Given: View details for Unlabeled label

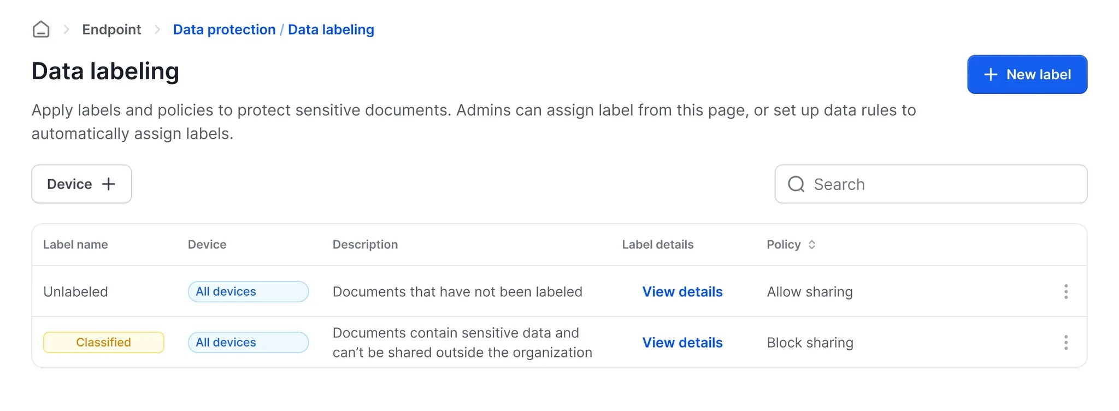Looking at the screenshot, I should [x=682, y=292].
